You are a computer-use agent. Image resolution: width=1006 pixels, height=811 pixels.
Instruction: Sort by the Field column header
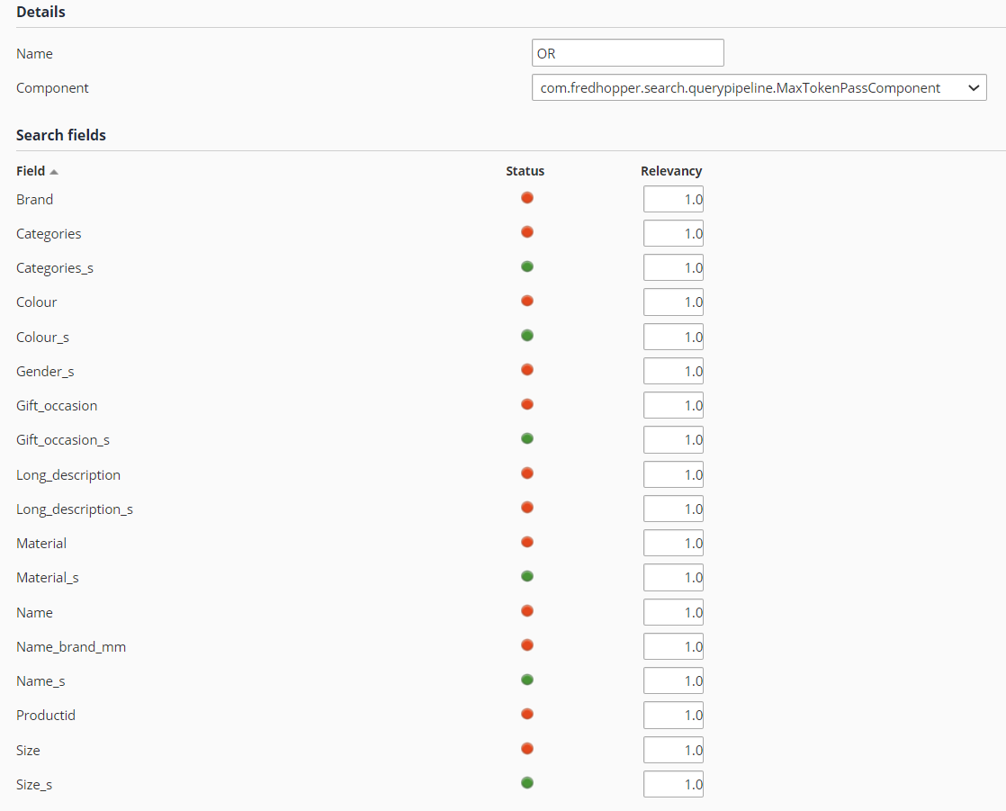pyautogui.click(x=31, y=171)
